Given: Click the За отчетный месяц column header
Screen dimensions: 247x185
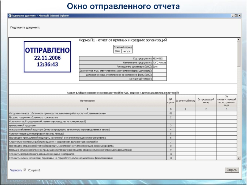Looking at the screenshot, I should click(x=186, y=101).
